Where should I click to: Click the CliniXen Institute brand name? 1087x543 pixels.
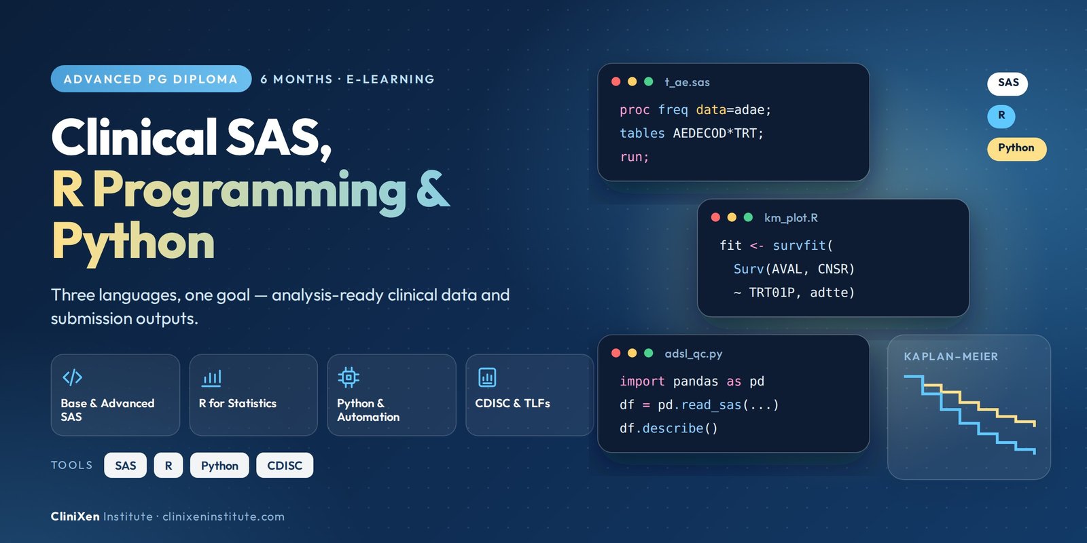(x=102, y=517)
